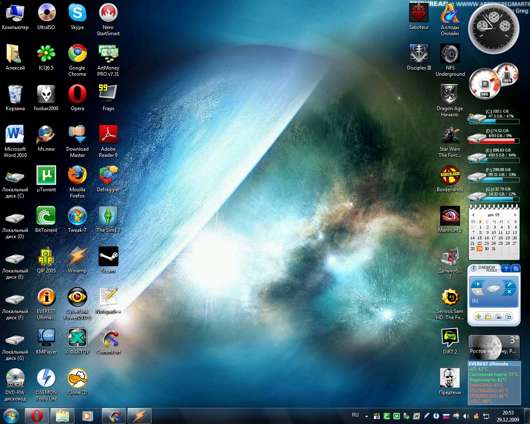Open Winamp taskbar button

pos(139,416)
